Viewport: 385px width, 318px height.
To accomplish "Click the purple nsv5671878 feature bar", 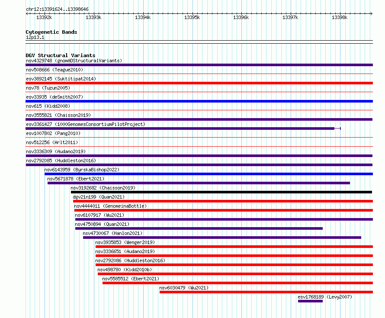I will pos(199,183).
